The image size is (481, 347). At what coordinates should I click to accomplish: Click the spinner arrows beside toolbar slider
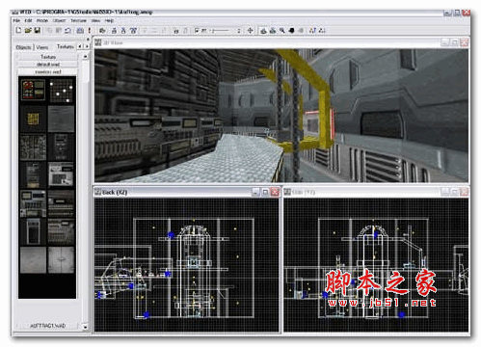pyautogui.click(x=239, y=31)
